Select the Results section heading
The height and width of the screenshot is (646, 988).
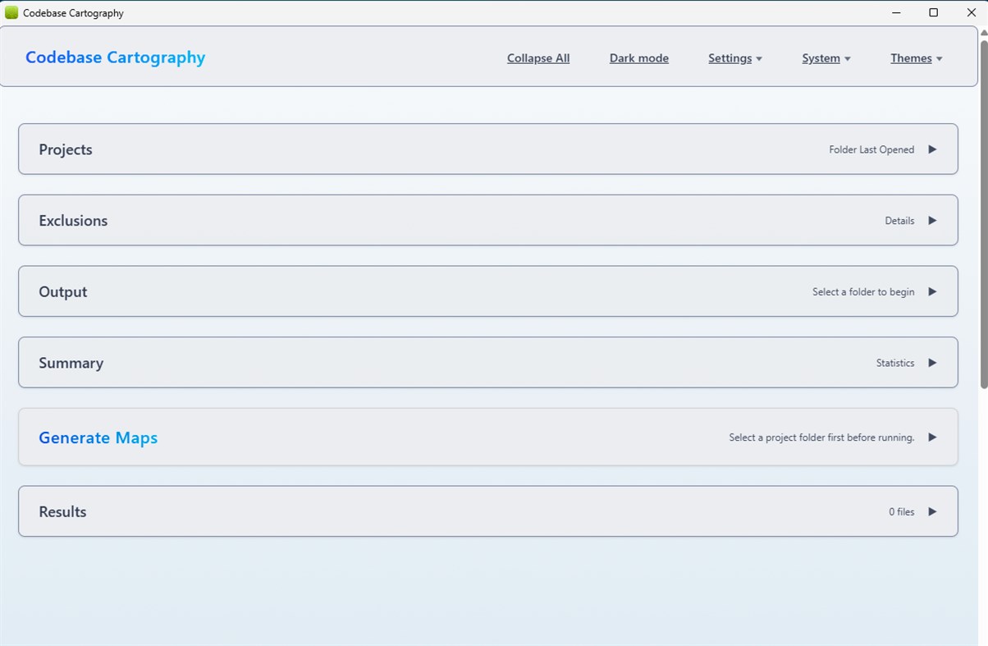[62, 511]
